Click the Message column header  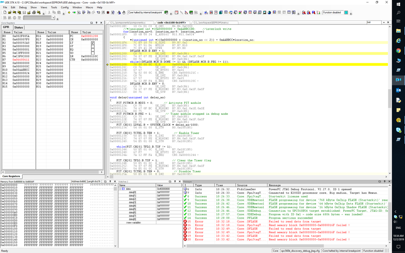point(327,185)
